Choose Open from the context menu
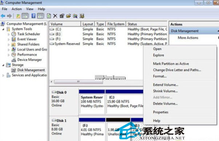The width and height of the screenshot is (219, 141). tap(157, 49)
